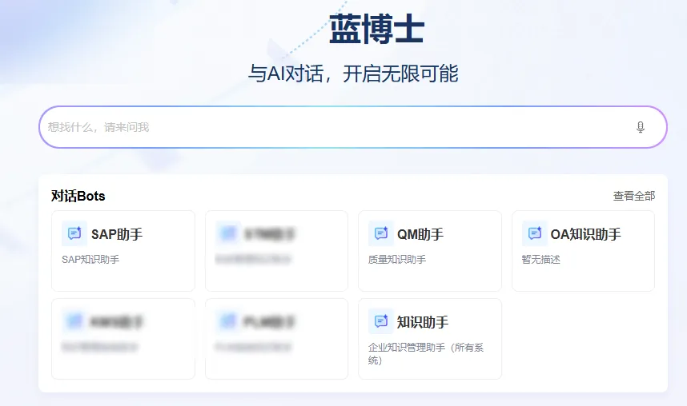Click the SAP知识助手 description text

[90, 260]
